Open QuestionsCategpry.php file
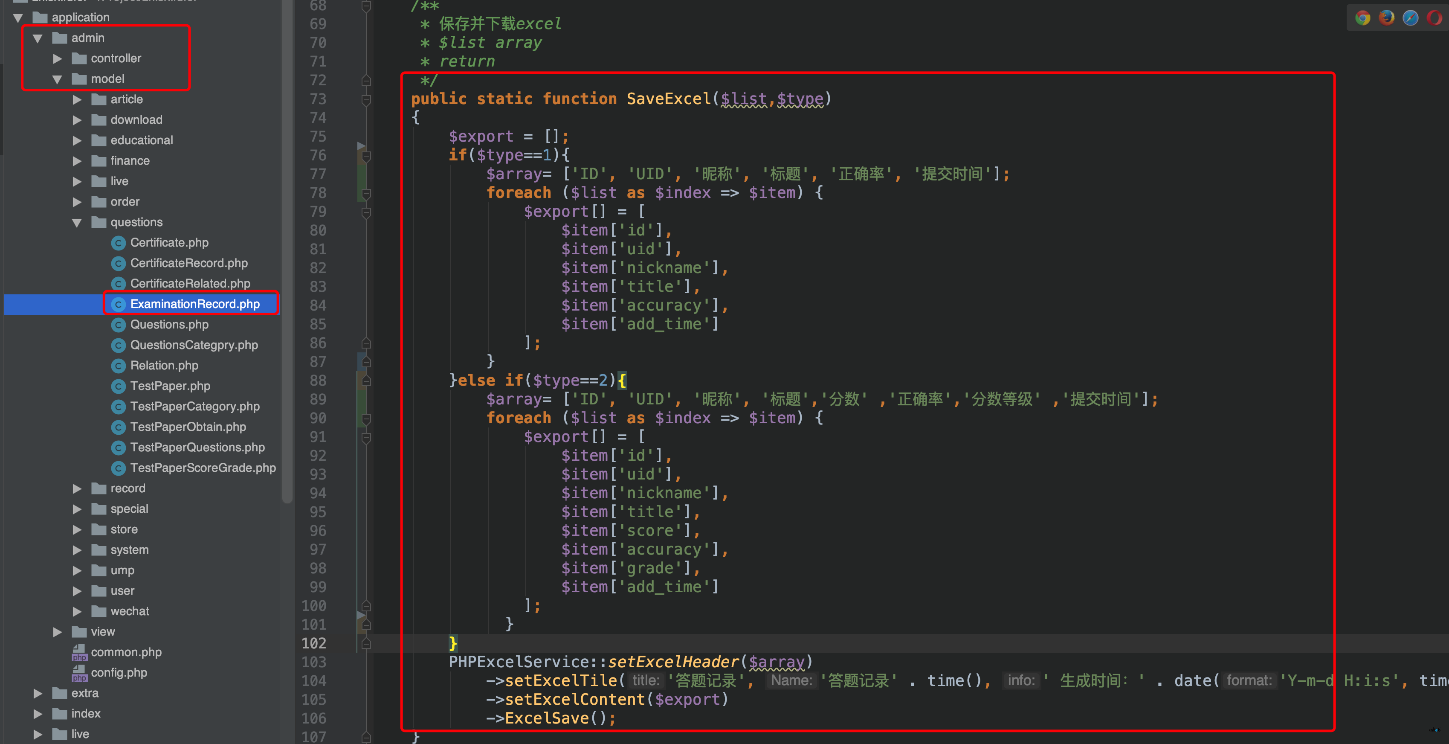 point(194,345)
